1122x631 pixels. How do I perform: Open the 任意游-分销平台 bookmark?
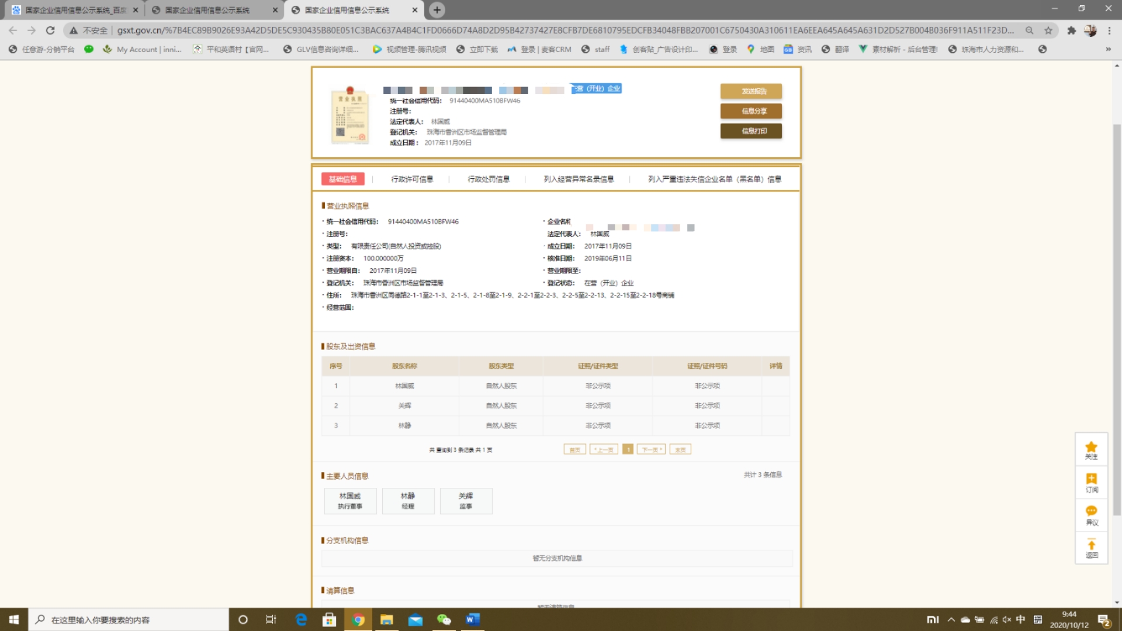click(41, 50)
